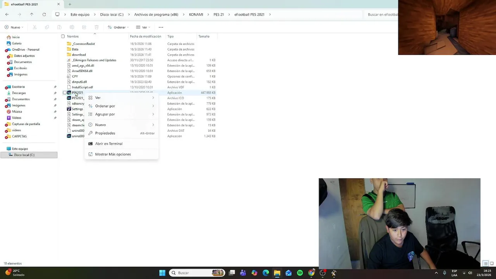Select the Data folder

pyautogui.click(x=75, y=49)
